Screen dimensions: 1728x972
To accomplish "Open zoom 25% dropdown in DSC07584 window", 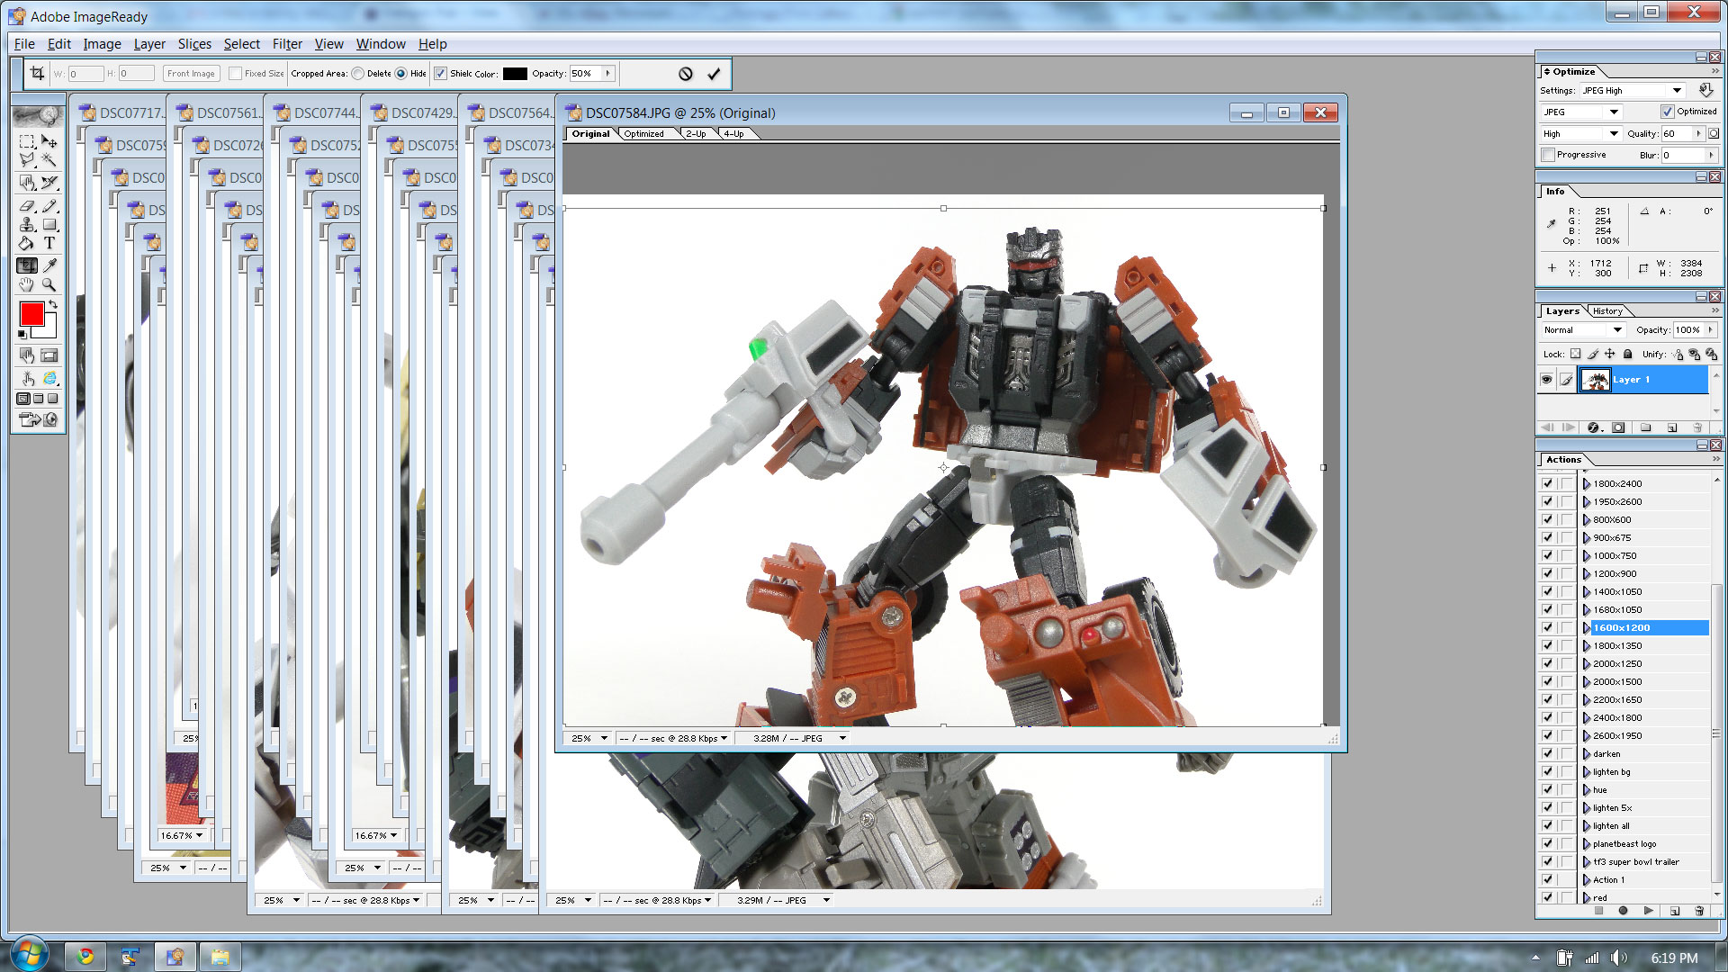I will [604, 738].
